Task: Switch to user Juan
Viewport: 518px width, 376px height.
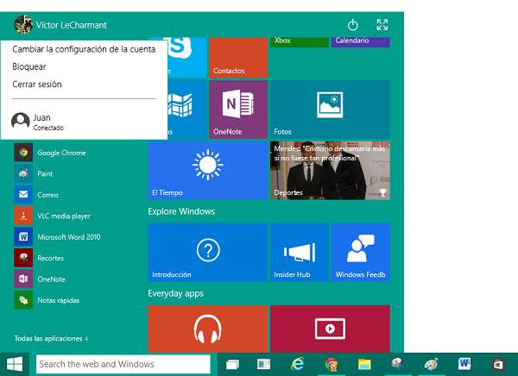Action: [41, 121]
